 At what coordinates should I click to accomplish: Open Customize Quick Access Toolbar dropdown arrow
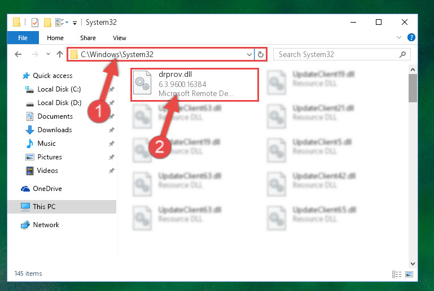tap(74, 23)
